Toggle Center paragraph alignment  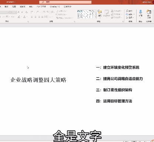pos(36,17)
